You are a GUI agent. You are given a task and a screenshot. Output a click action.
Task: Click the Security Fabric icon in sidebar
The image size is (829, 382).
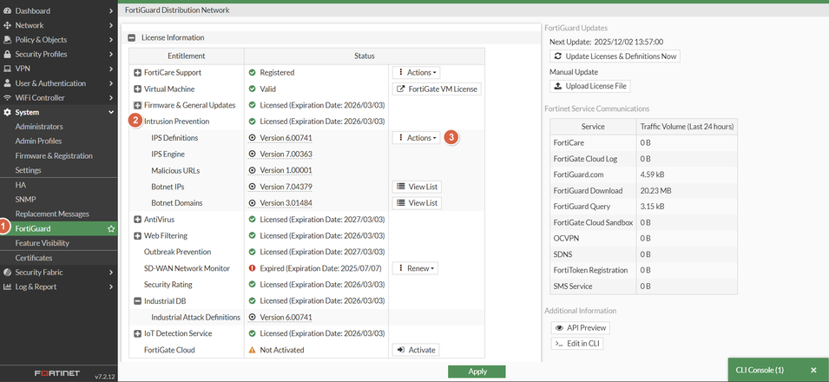coord(8,272)
